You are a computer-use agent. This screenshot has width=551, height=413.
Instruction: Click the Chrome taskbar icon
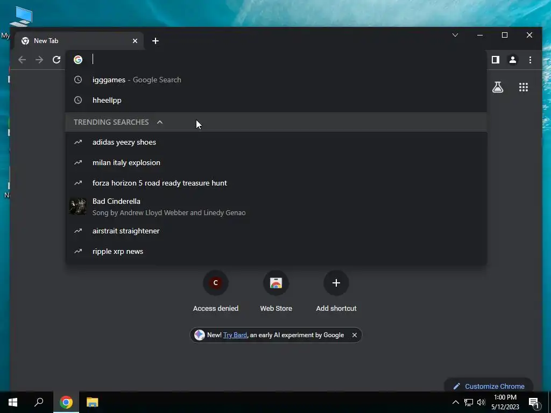click(66, 402)
